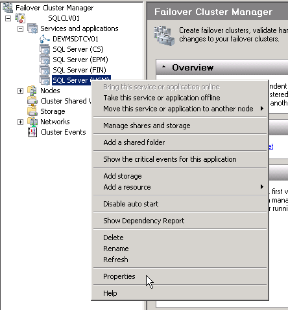Click the DEVMSDTCV01 DTC icon
Viewport: 288px width, 310px height.
[x=45, y=39]
